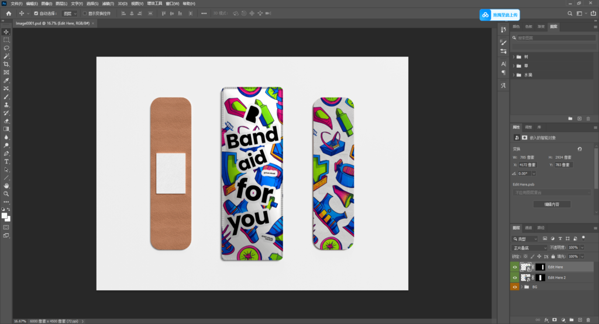Select the Clone Stamp tool
Screen dimensions: 599x324
pyautogui.click(x=6, y=105)
